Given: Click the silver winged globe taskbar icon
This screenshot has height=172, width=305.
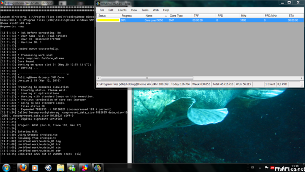Looking at the screenshot, I should [48, 168].
